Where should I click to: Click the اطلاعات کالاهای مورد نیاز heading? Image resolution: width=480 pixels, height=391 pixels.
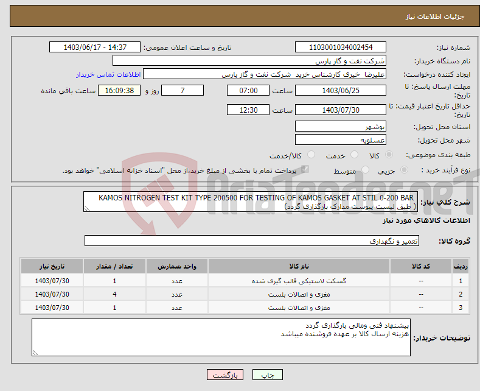click(426, 220)
